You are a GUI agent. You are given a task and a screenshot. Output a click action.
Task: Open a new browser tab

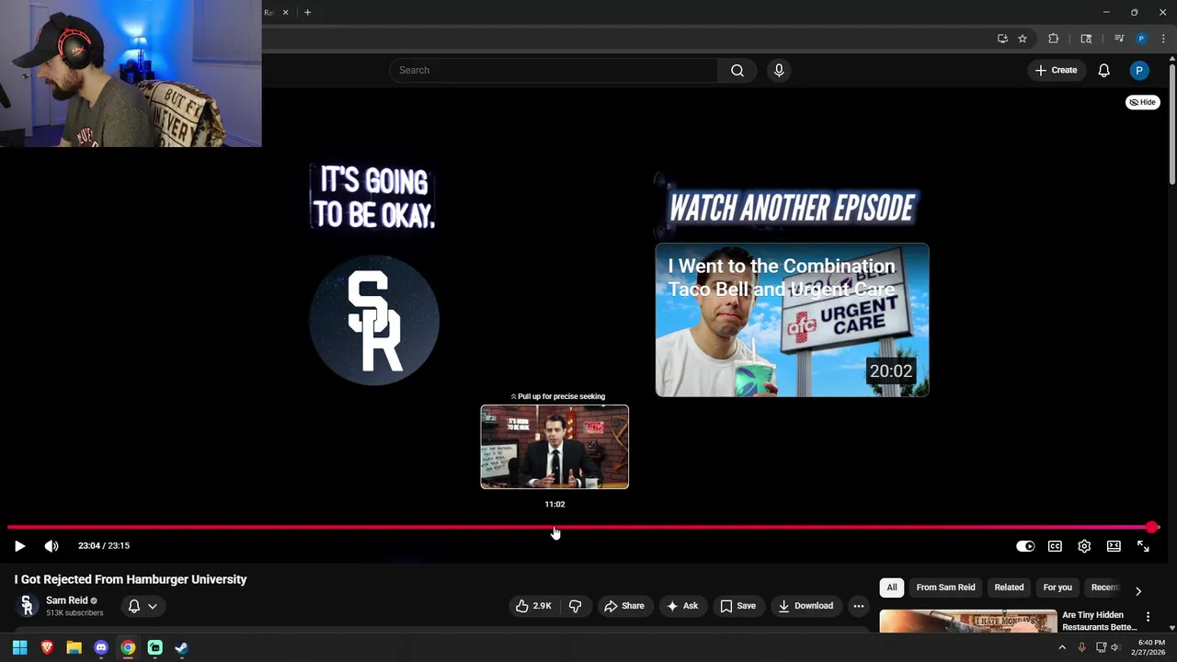pyautogui.click(x=307, y=12)
